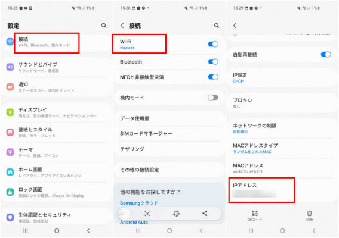Image resolution: width=339 pixels, height=238 pixels.
Task: Open the Android Auto link
Action: pyautogui.click(x=134, y=223)
